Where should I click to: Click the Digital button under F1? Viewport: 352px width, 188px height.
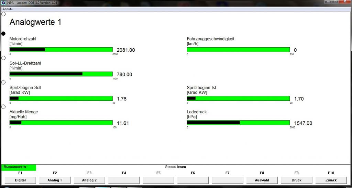coord(20,180)
